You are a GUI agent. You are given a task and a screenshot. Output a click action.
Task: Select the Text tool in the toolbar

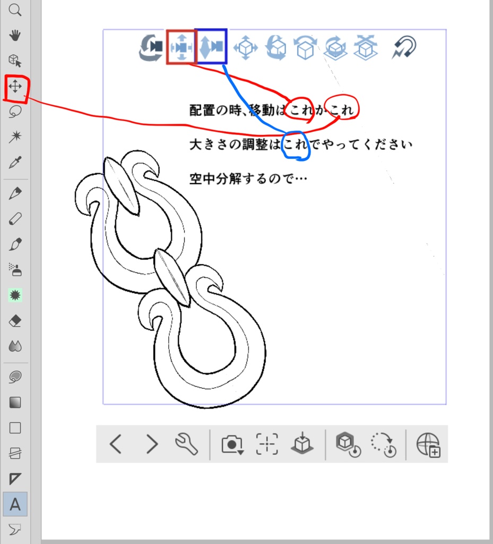point(14,505)
